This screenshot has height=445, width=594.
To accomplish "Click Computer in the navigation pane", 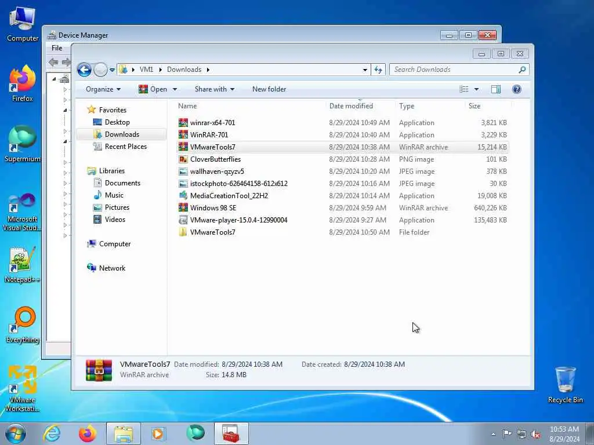I will 115,244.
